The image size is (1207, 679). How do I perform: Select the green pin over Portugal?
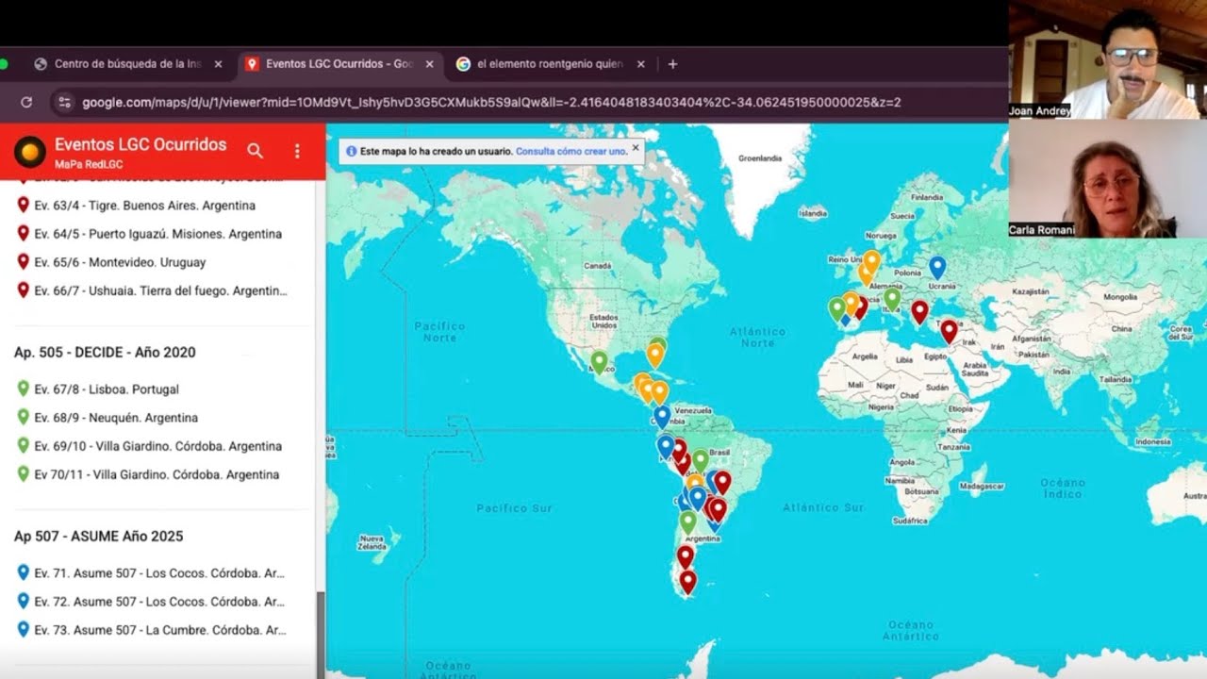pyautogui.click(x=836, y=308)
